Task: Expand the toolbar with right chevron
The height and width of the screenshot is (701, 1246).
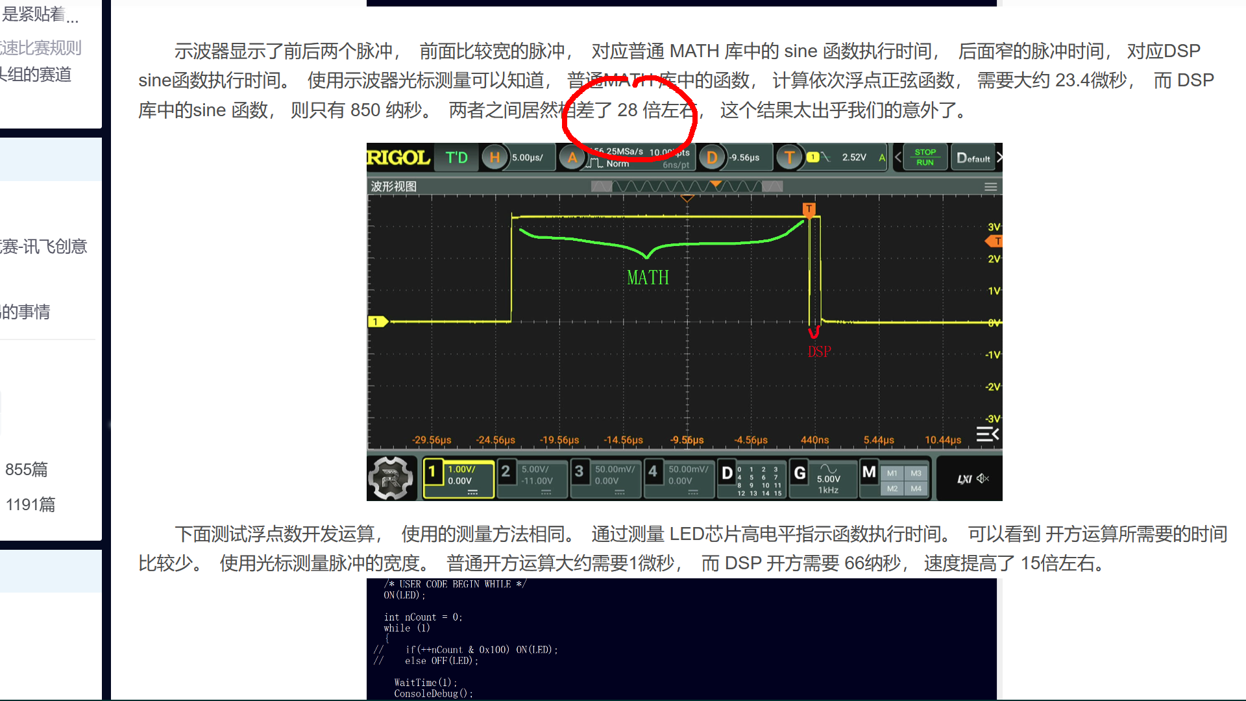Action: click(x=999, y=157)
